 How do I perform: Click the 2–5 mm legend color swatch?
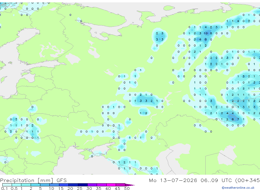(35, 185)
